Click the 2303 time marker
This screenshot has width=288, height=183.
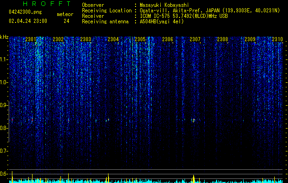coord(86,39)
